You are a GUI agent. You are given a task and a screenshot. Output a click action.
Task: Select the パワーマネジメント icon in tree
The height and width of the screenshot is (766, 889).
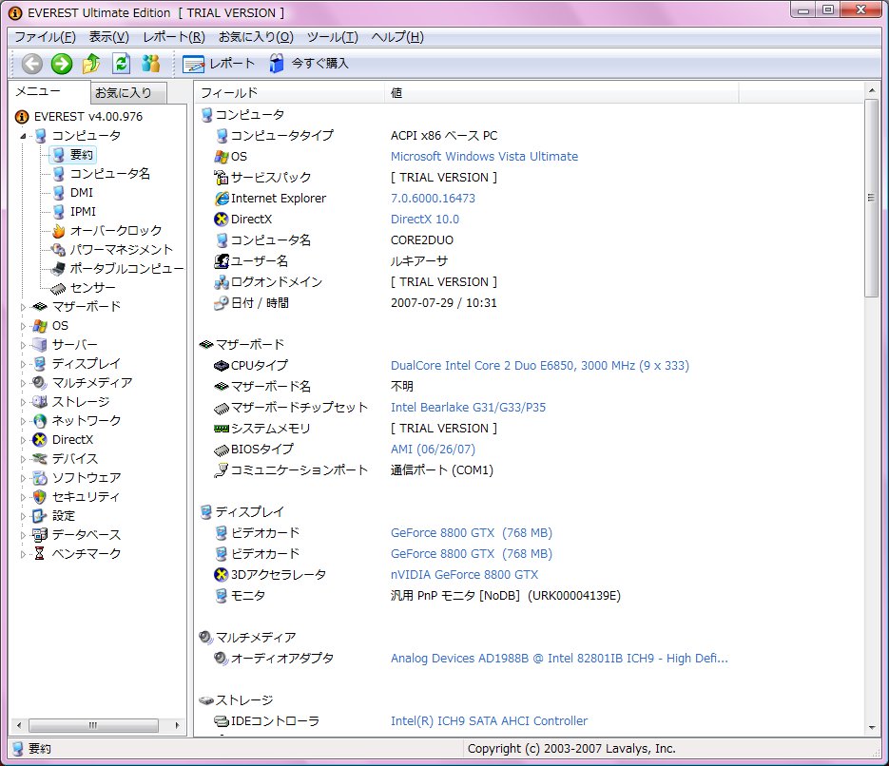point(59,250)
